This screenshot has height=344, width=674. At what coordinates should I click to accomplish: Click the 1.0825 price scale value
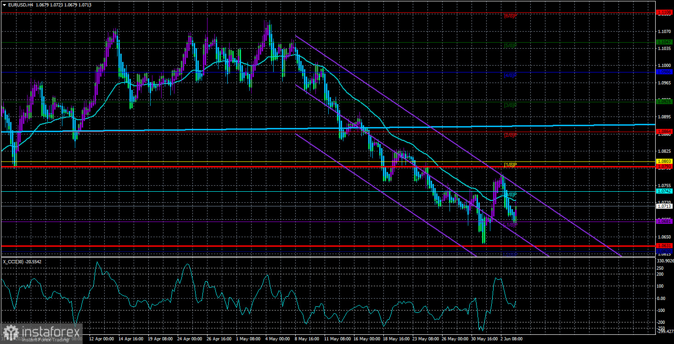tap(664, 151)
